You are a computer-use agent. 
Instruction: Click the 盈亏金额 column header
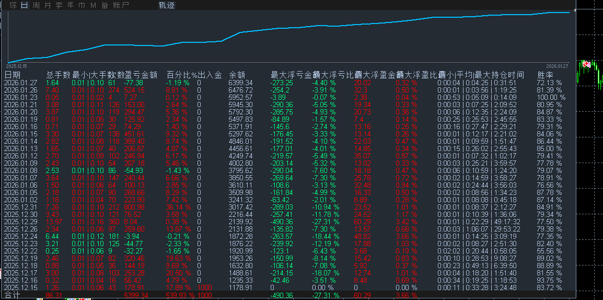[141, 75]
